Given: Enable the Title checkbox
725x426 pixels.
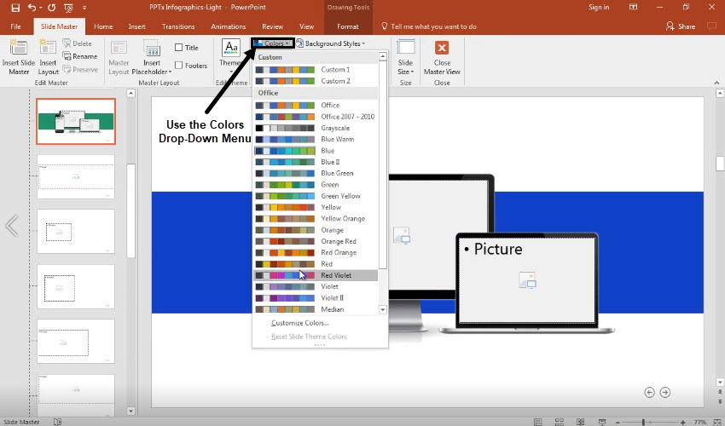Looking at the screenshot, I should 179,48.
